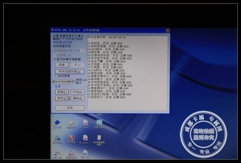Viewport: 241px width, 163px height.
Task: Select row 03-ABS制动 in results list
Action: (x=106, y=49)
